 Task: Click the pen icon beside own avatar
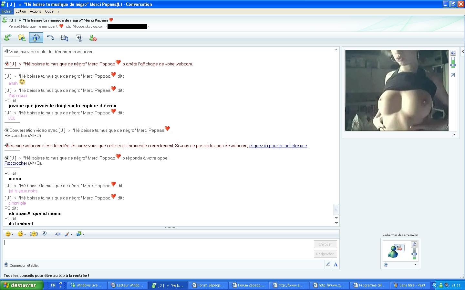click(414, 244)
